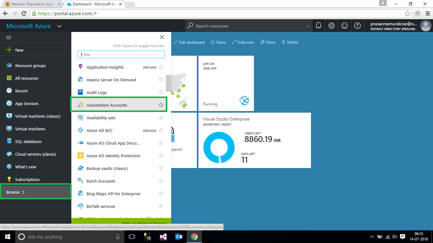Viewport: 433px width, 243px height.
Task: Bookmark this page with the star icon
Action: coord(407,14)
